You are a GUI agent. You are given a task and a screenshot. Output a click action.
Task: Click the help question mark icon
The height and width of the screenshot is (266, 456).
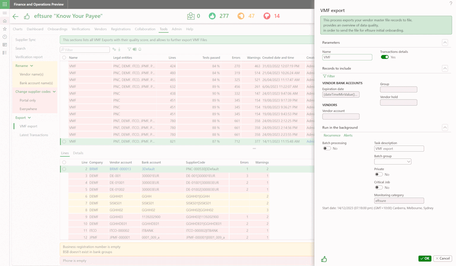451,3
